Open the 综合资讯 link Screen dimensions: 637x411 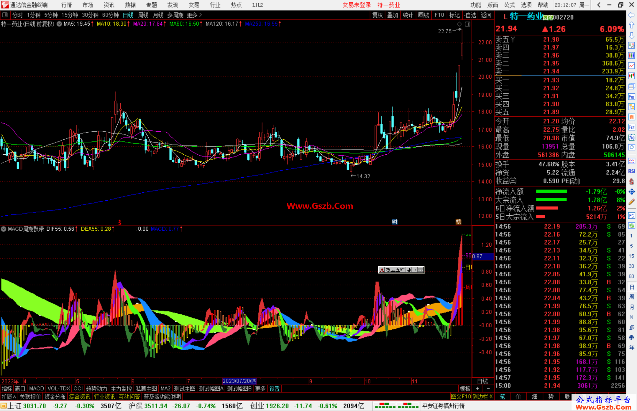click(x=80, y=397)
